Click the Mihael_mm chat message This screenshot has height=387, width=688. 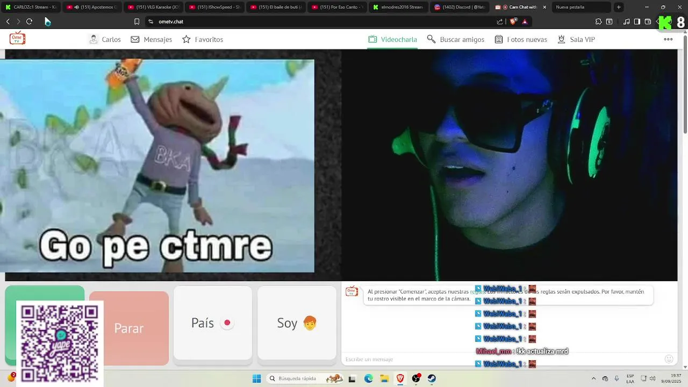522,352
